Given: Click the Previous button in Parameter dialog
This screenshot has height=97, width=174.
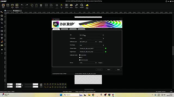Looking at the screenshot, I should (99, 70).
